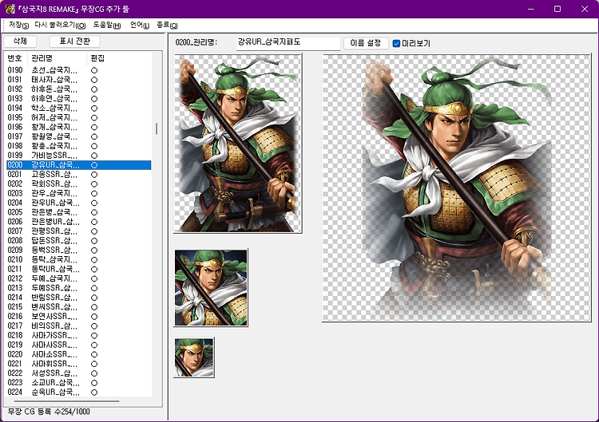Click the edit circle in row 0193

[x=94, y=99]
